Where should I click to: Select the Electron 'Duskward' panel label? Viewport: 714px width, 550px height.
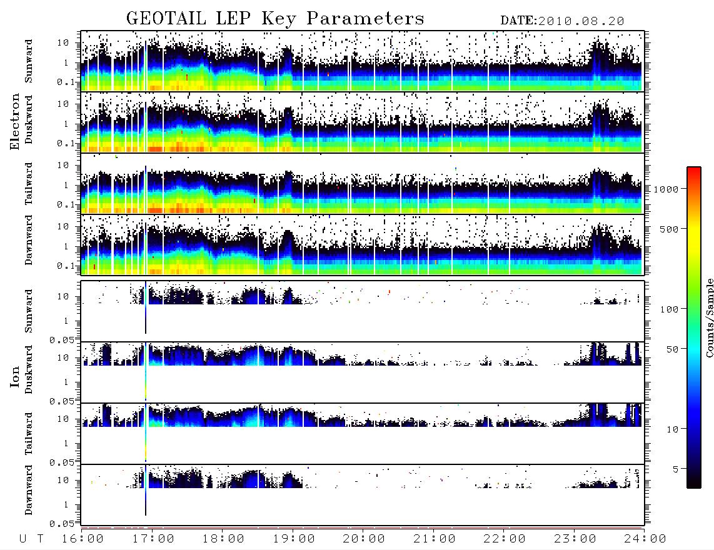pyautogui.click(x=29, y=119)
